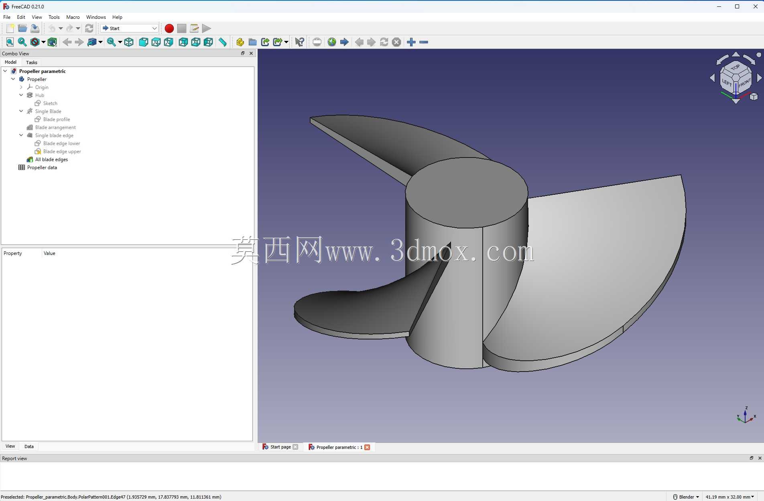
Task: Select Blade arrangement in tree
Action: 55,127
